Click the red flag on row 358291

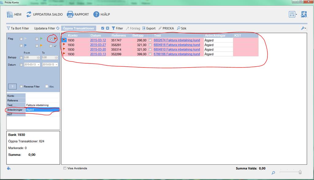pyautogui.click(x=64, y=45)
